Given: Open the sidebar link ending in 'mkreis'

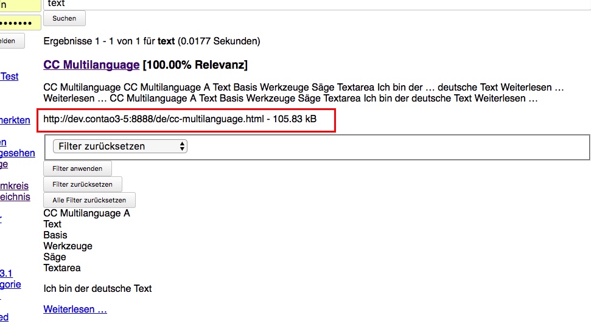Looking at the screenshot, I should point(15,186).
